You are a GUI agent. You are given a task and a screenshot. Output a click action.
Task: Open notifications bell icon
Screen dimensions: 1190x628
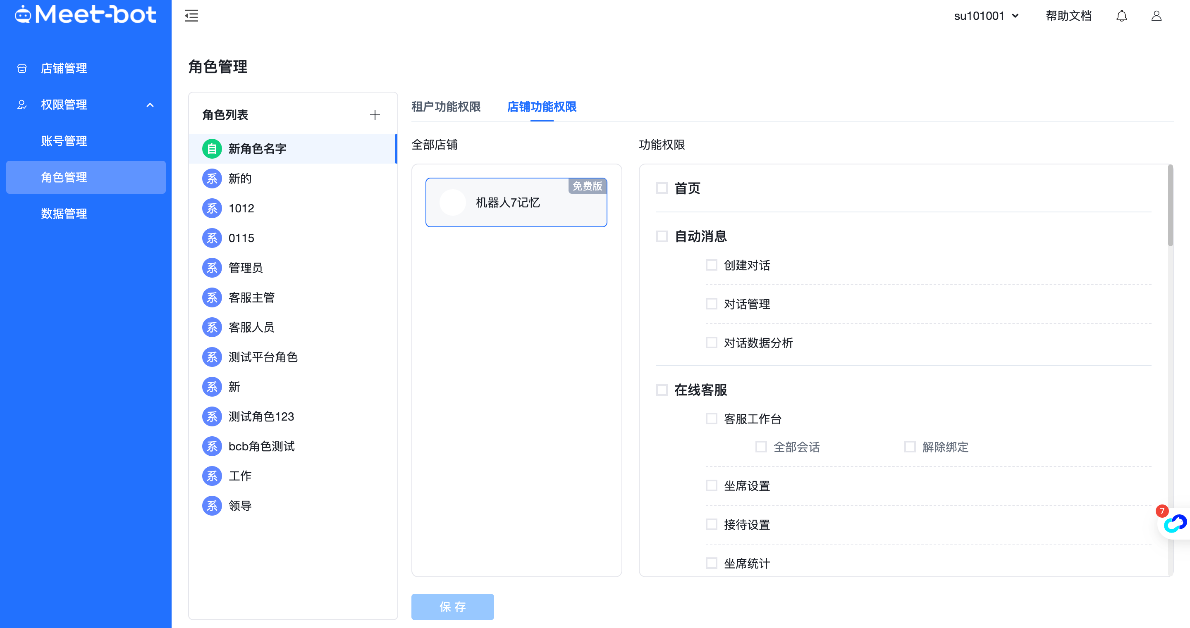click(x=1121, y=16)
